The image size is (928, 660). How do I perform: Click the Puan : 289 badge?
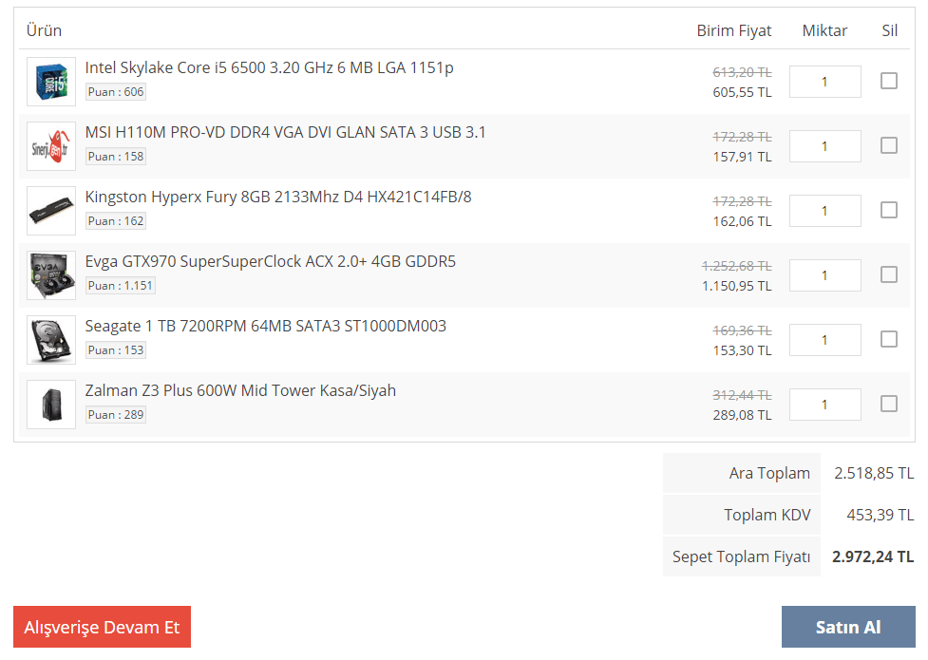[x=116, y=414]
